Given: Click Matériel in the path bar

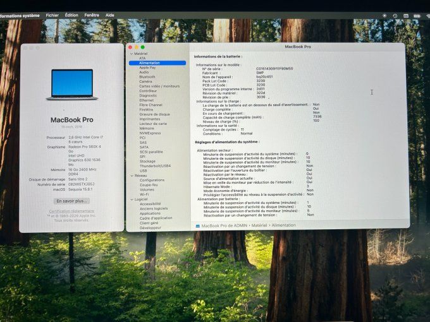Looking at the screenshot, I should pos(259,225).
